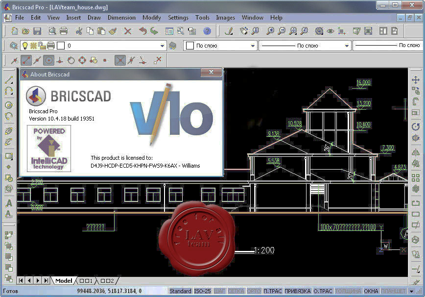This screenshot has height=297, width=425.
Task: Toggle Endpoint snap in snap toolbar
Action: tap(26, 60)
